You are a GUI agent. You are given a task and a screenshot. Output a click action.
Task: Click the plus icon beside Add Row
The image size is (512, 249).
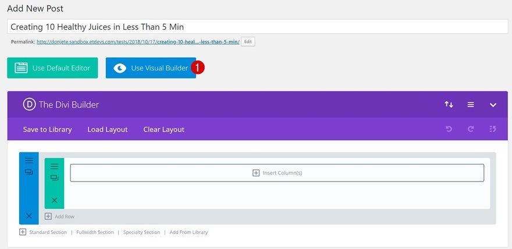(x=48, y=216)
